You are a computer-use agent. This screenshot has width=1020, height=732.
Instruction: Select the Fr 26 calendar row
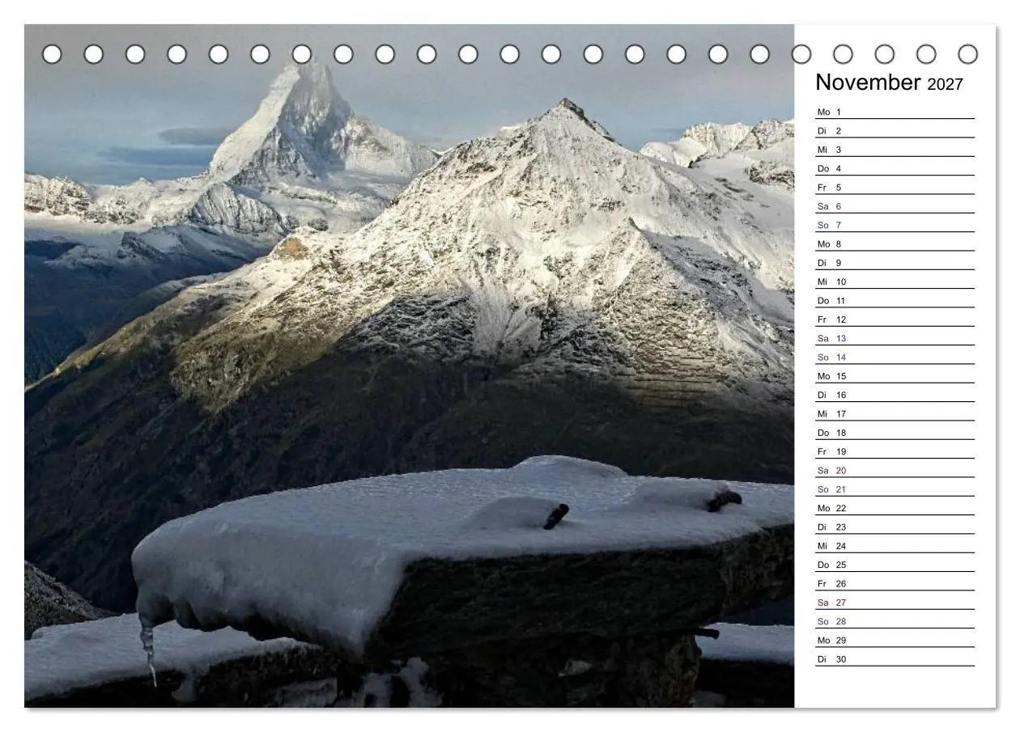click(x=895, y=583)
